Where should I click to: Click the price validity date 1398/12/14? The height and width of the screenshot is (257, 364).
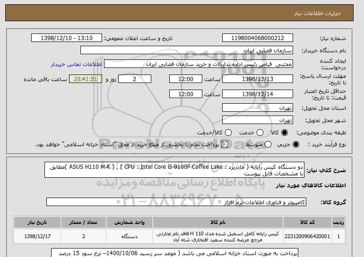pos(258,94)
